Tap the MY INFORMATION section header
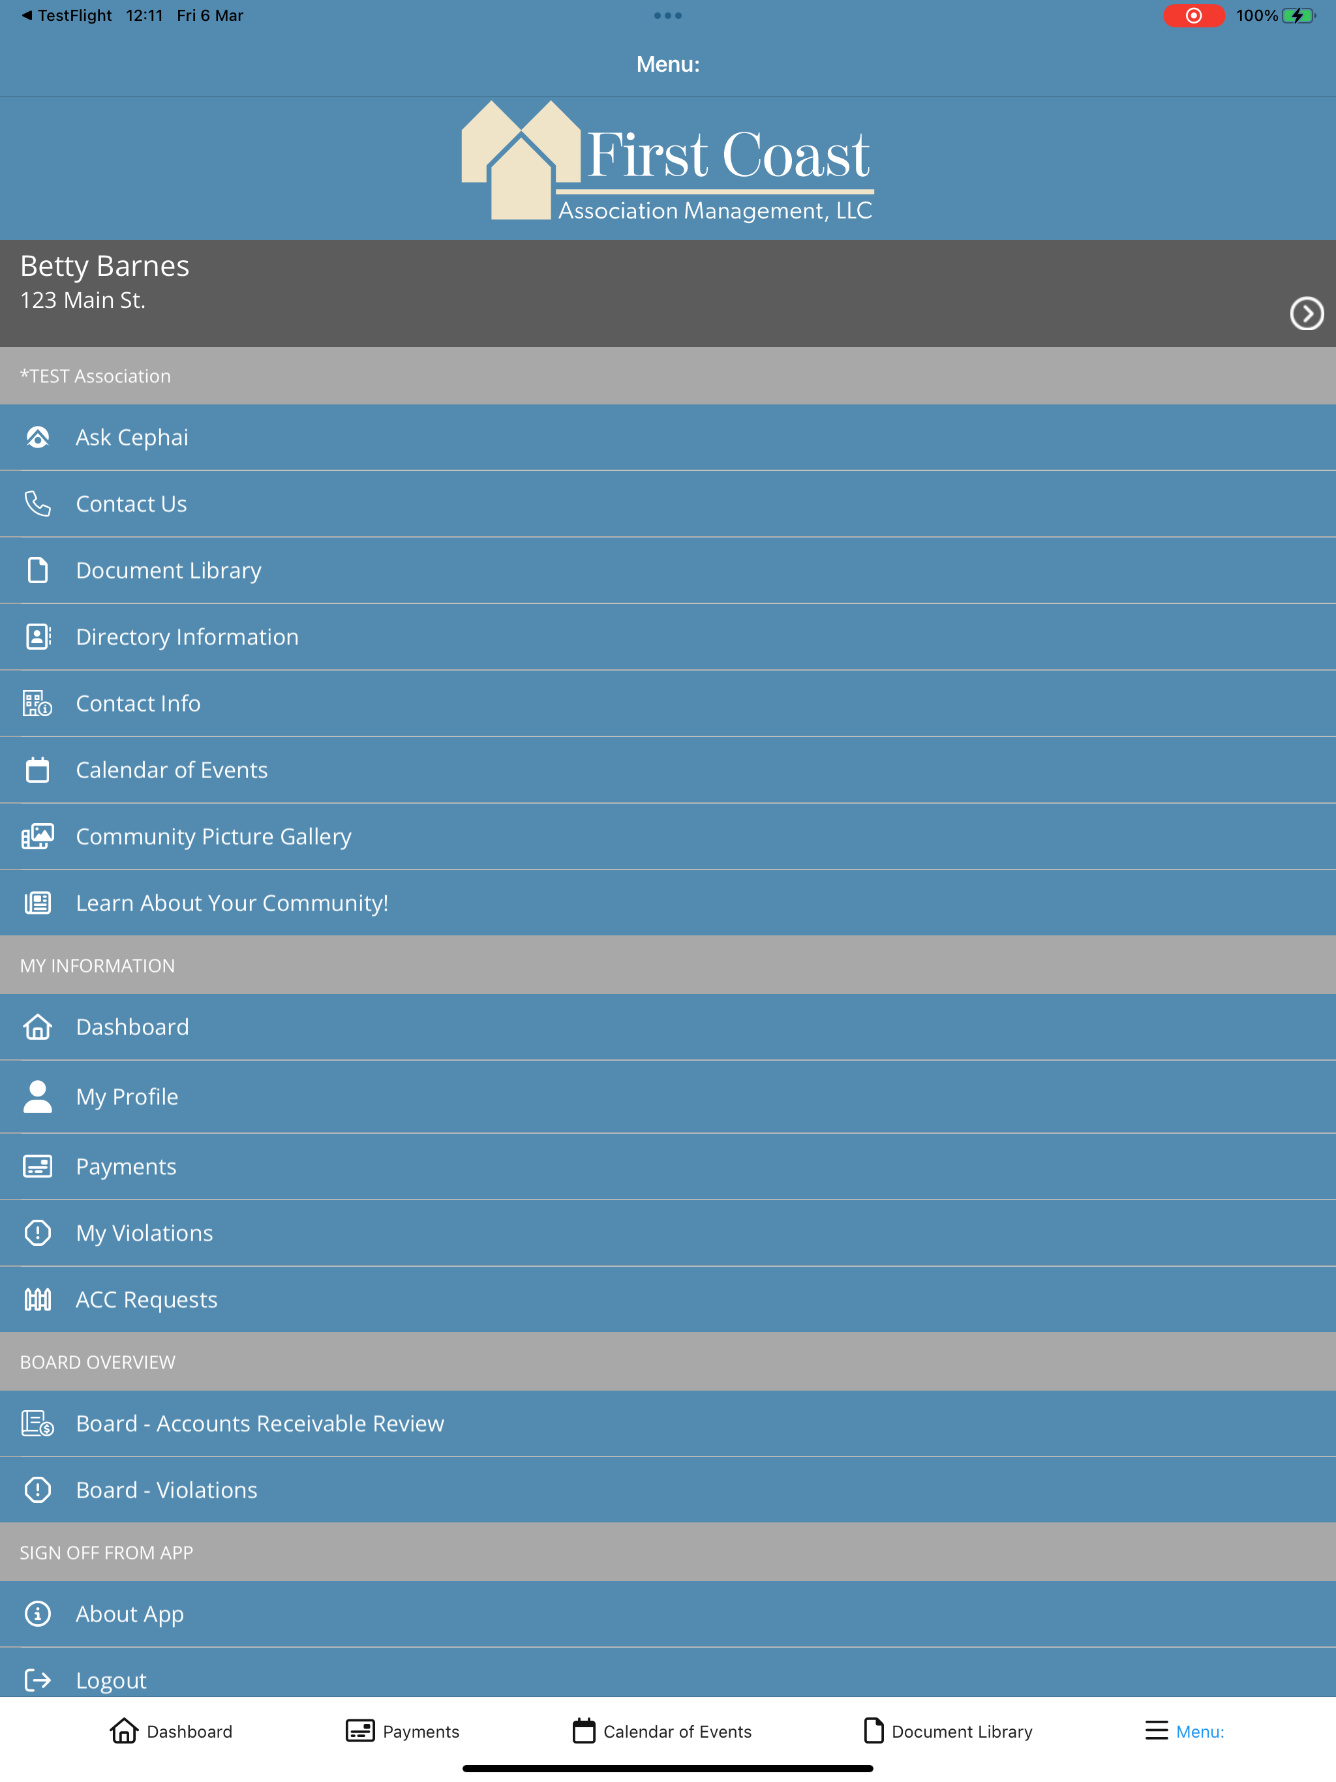1336x1782 pixels. point(668,965)
